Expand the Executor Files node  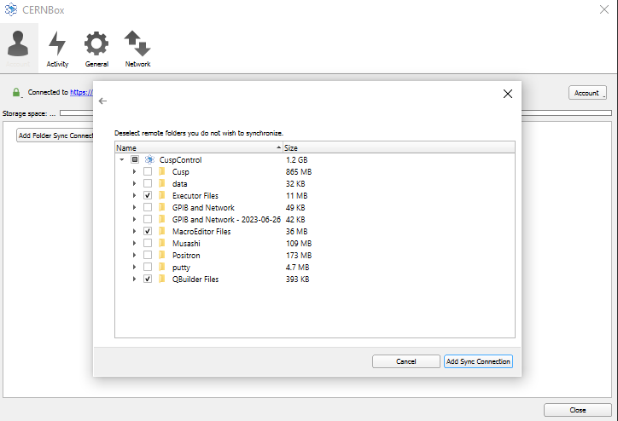(134, 195)
